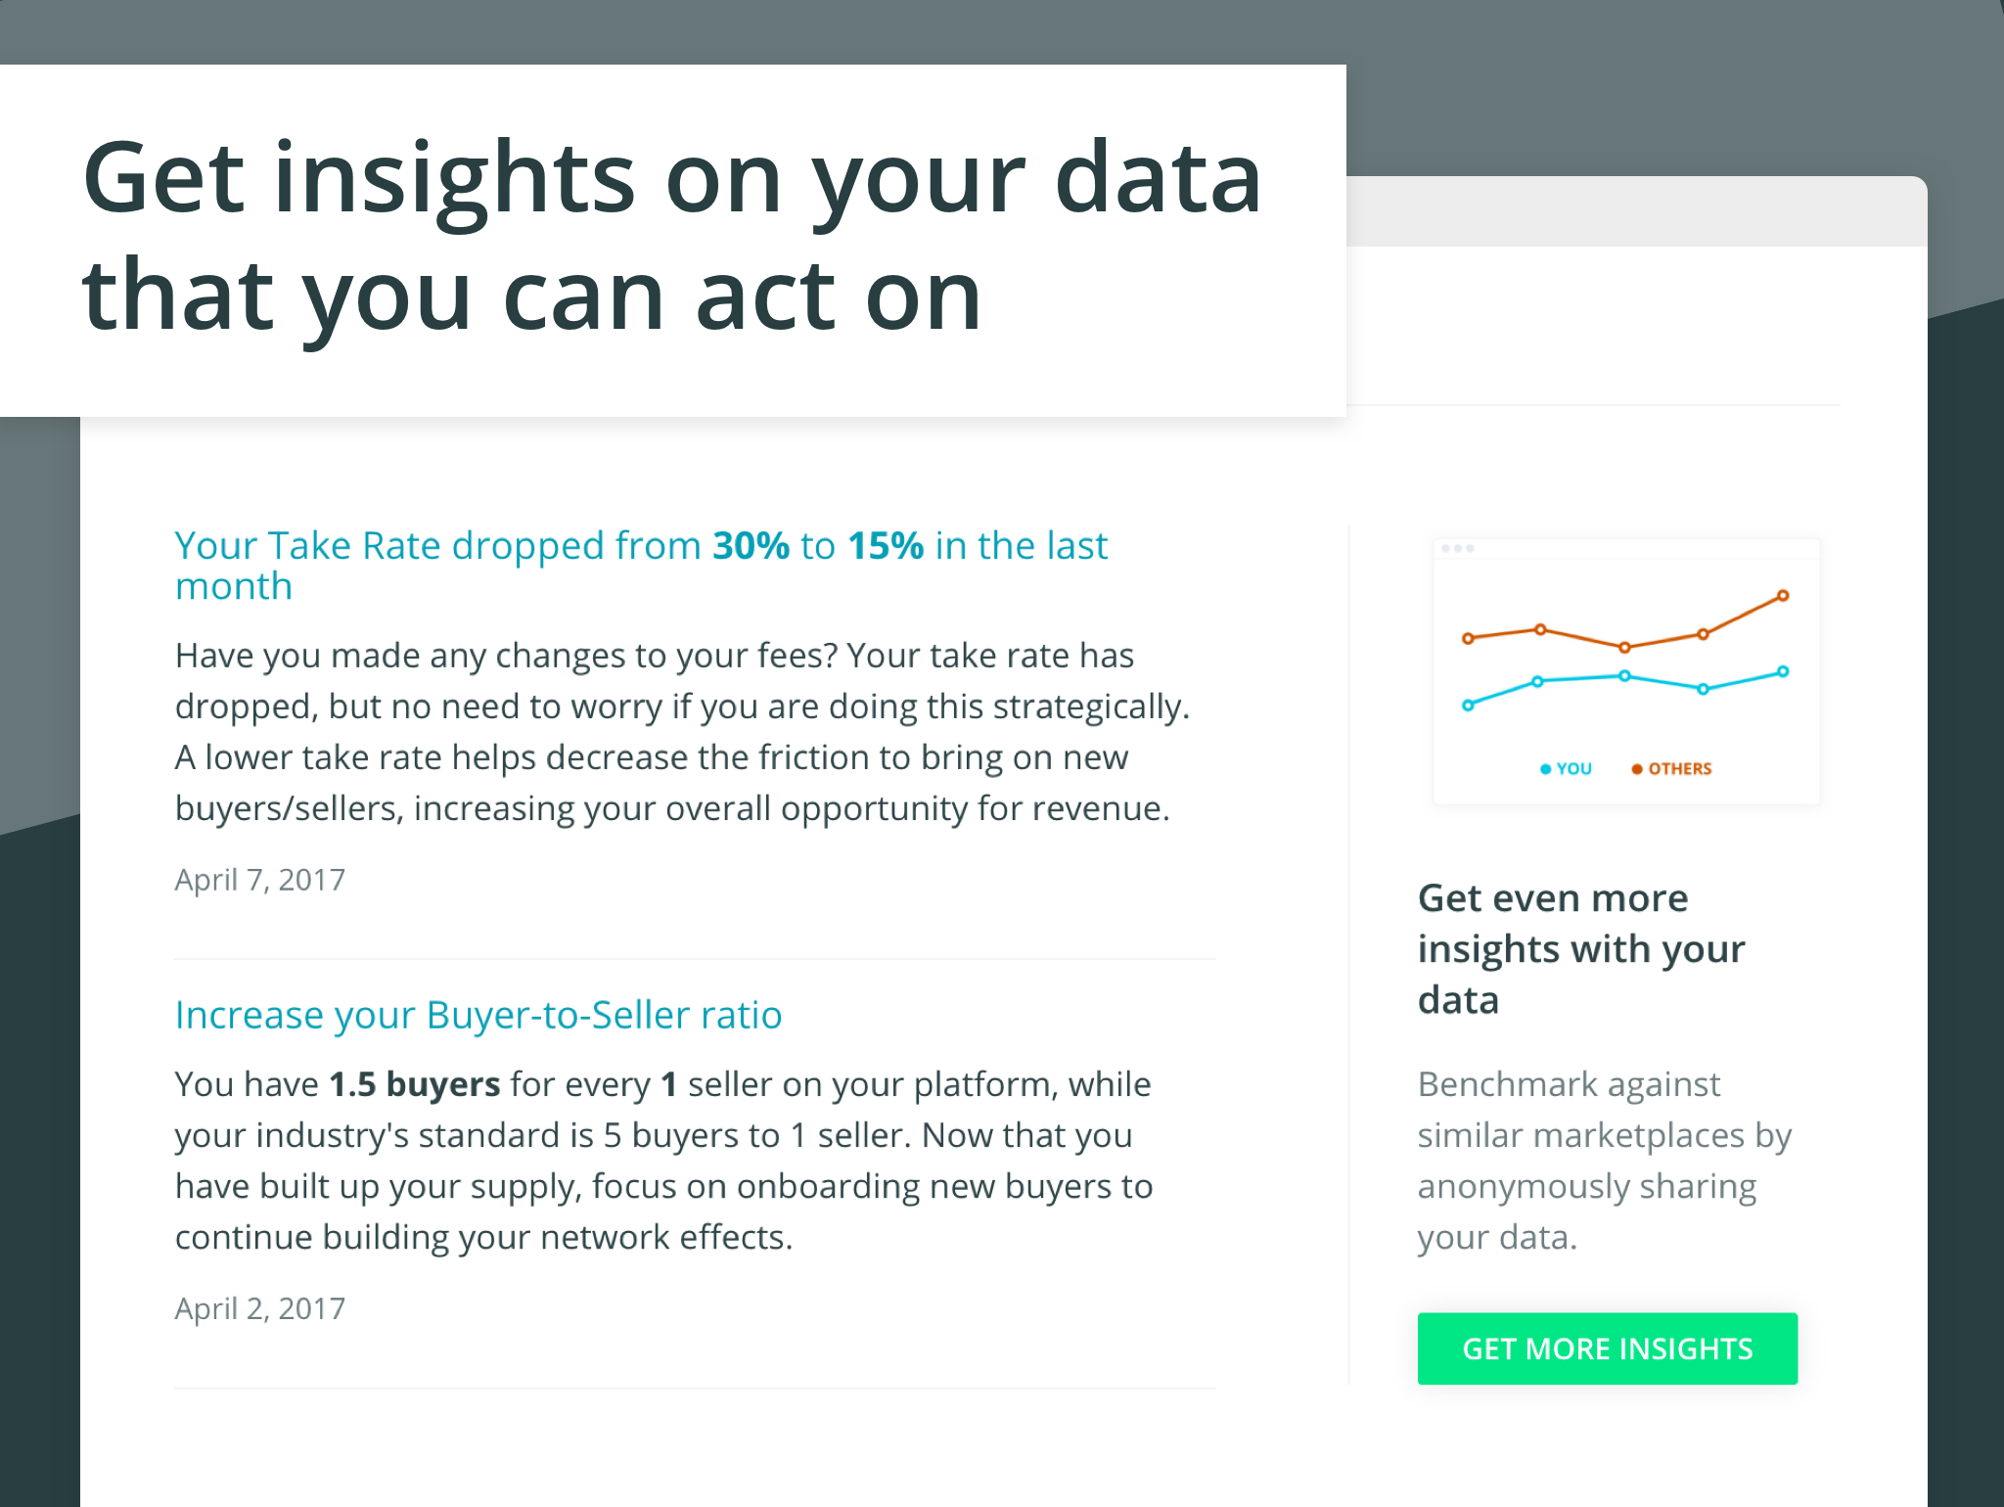Click the Benchmark against similar marketplaces text
The image size is (2004, 1507).
tap(1605, 1161)
